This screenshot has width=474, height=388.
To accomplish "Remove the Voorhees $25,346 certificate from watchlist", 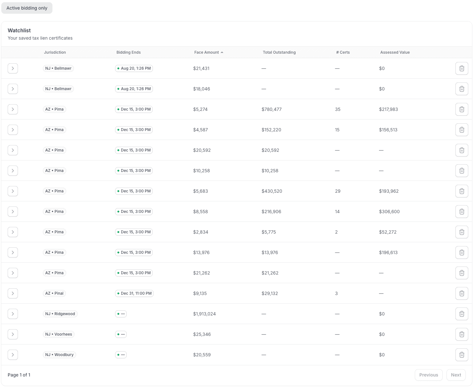I will (462, 334).
